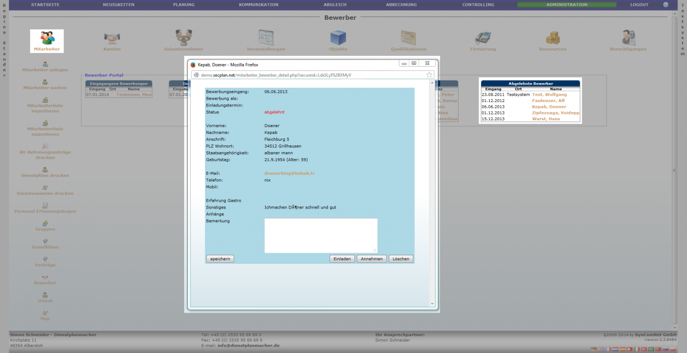
Task: Click Abgelehnte Bewerber table header
Action: 531,83
